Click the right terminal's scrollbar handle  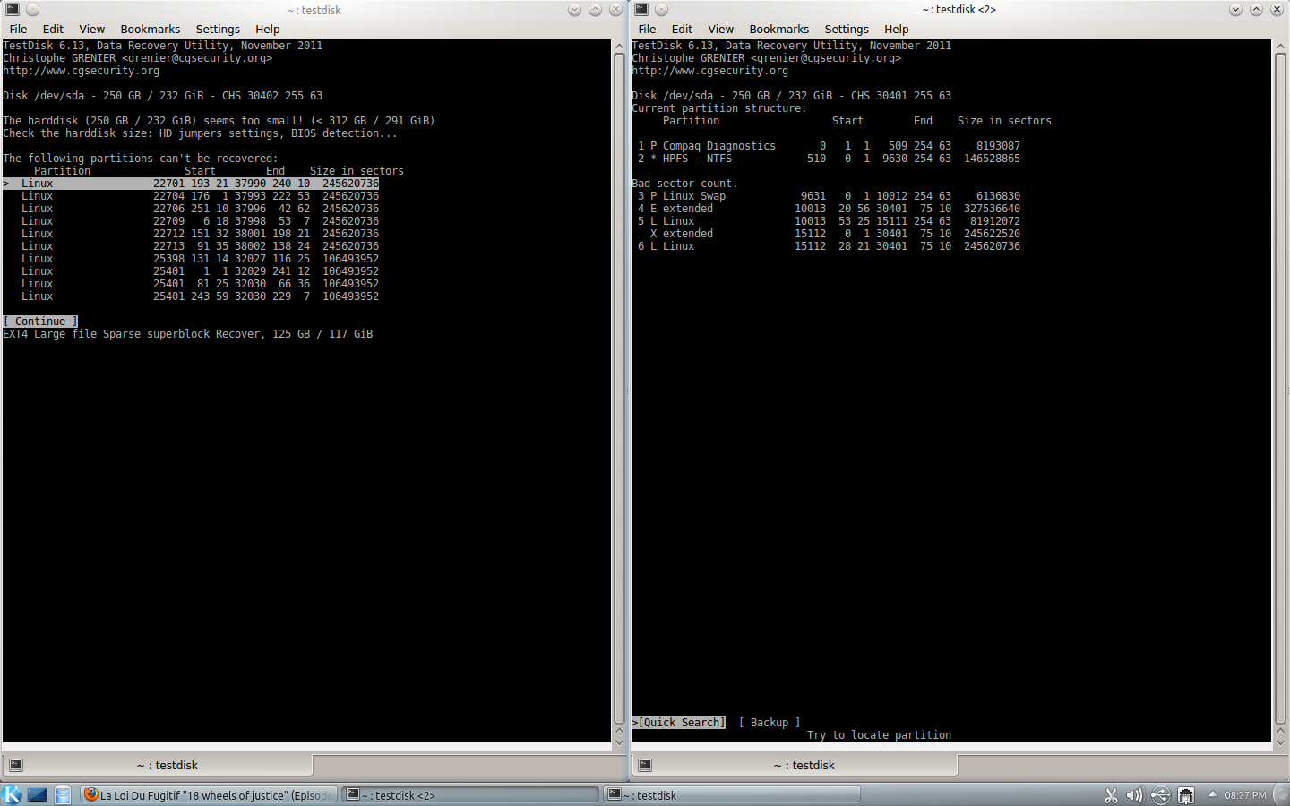[1280, 388]
